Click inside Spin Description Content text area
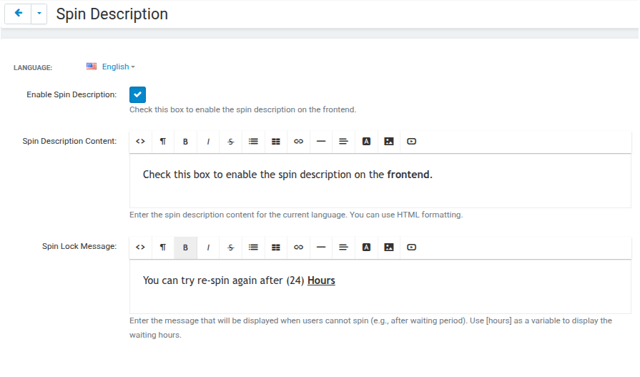Screen dimensions: 640x377 click(x=380, y=181)
